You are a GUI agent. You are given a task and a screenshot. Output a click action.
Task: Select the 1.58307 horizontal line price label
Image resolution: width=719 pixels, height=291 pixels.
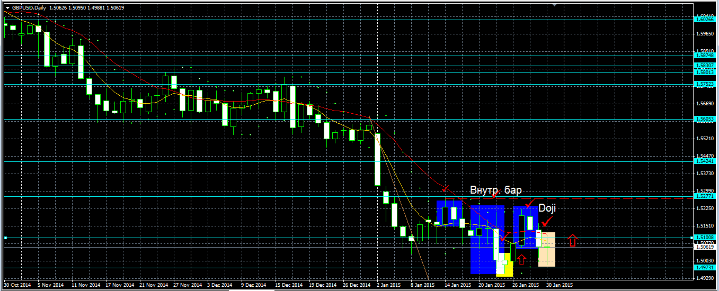[705, 66]
